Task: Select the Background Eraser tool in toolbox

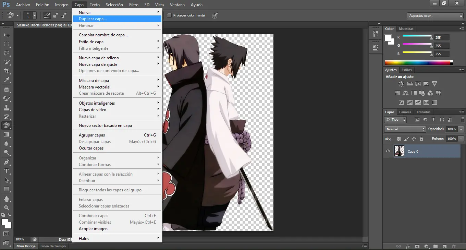Action: pos(7,126)
